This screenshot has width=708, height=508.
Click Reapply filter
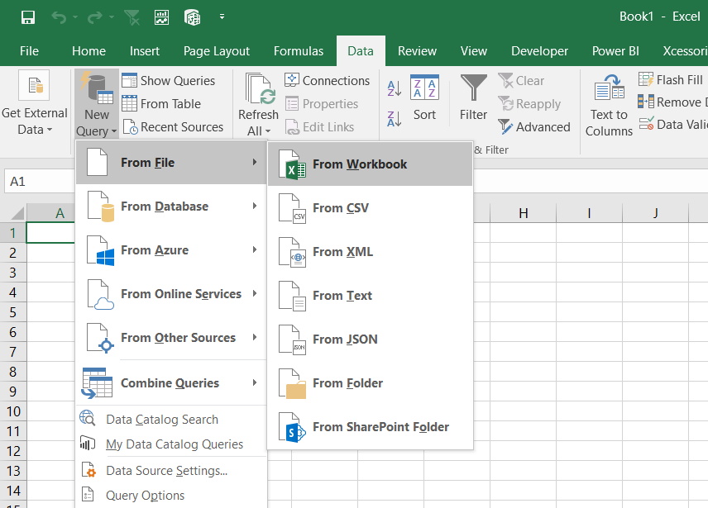529,104
